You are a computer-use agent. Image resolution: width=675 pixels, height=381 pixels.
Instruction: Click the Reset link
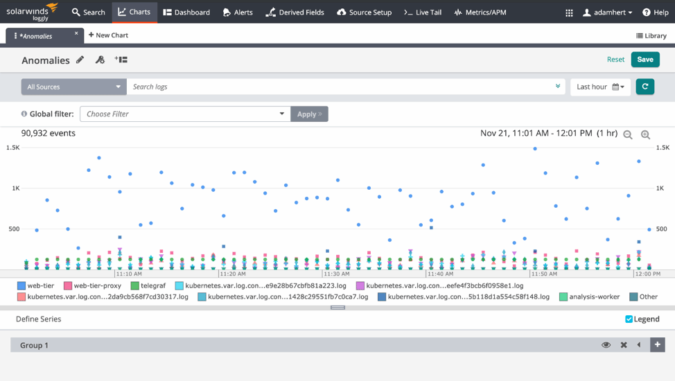click(x=615, y=60)
